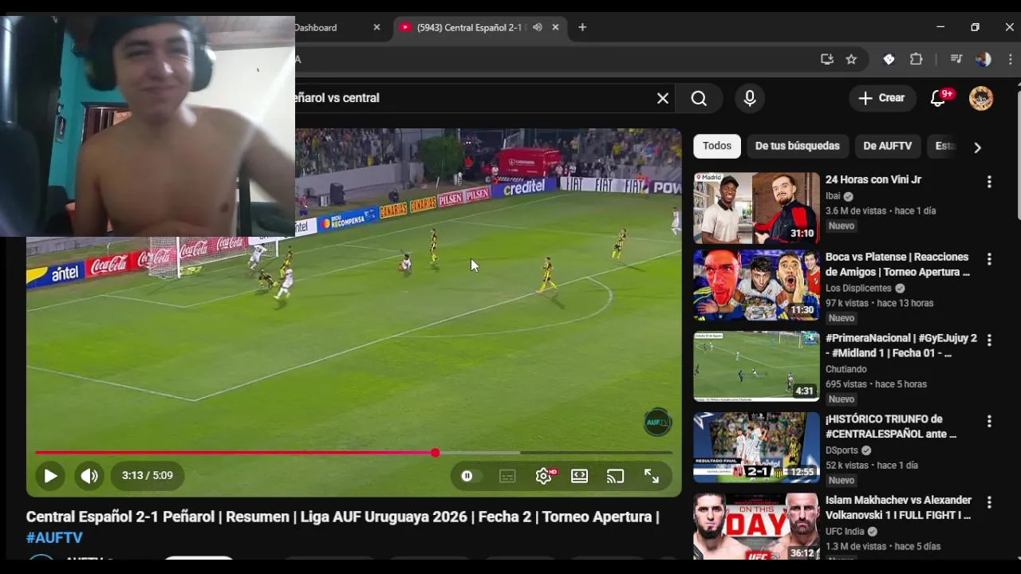This screenshot has width=1021, height=574.
Task: Click the pinned extension icon beside the star
Action: 889,59
